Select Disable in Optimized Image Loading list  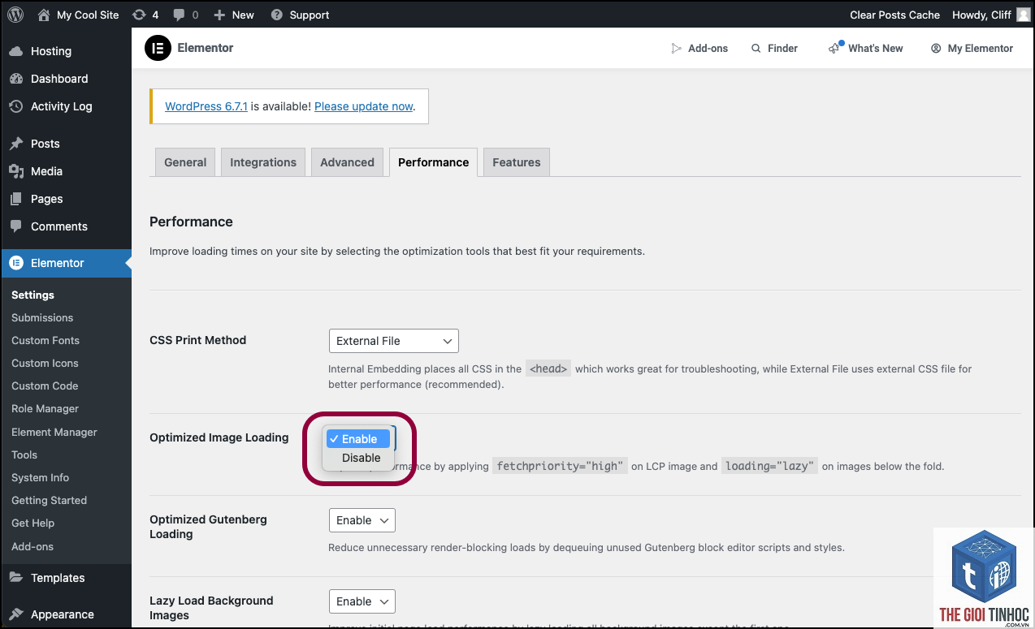[358, 458]
